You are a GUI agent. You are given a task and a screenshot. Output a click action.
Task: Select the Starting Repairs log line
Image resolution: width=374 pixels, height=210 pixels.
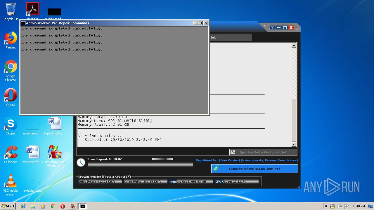[x=100, y=136]
